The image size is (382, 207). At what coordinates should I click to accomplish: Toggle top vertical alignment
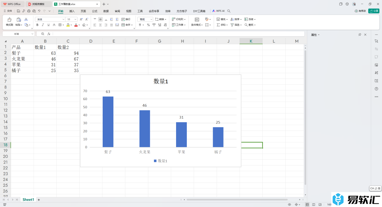[95, 19]
